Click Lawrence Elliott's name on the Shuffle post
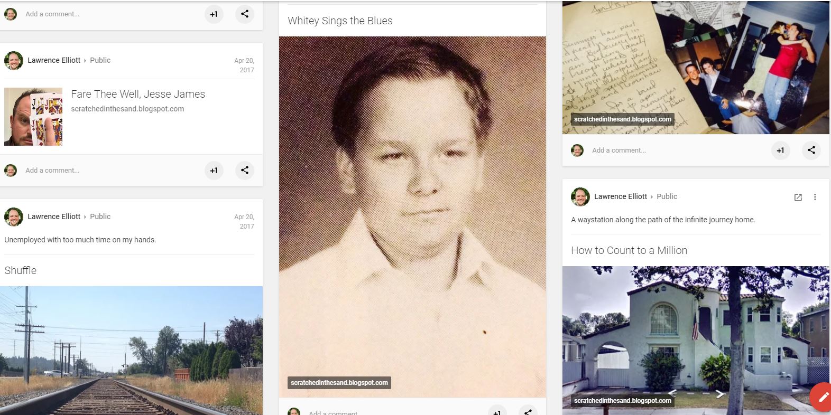This screenshot has height=415, width=831. pyautogui.click(x=54, y=216)
